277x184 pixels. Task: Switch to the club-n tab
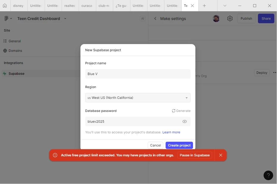point(104,6)
